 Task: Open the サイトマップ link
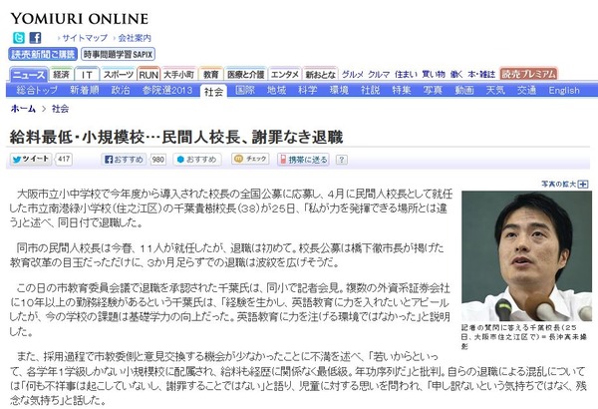(x=85, y=38)
